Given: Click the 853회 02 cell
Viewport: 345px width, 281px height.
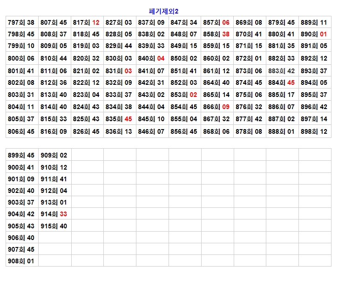Looking at the screenshot, I should pos(184,95).
